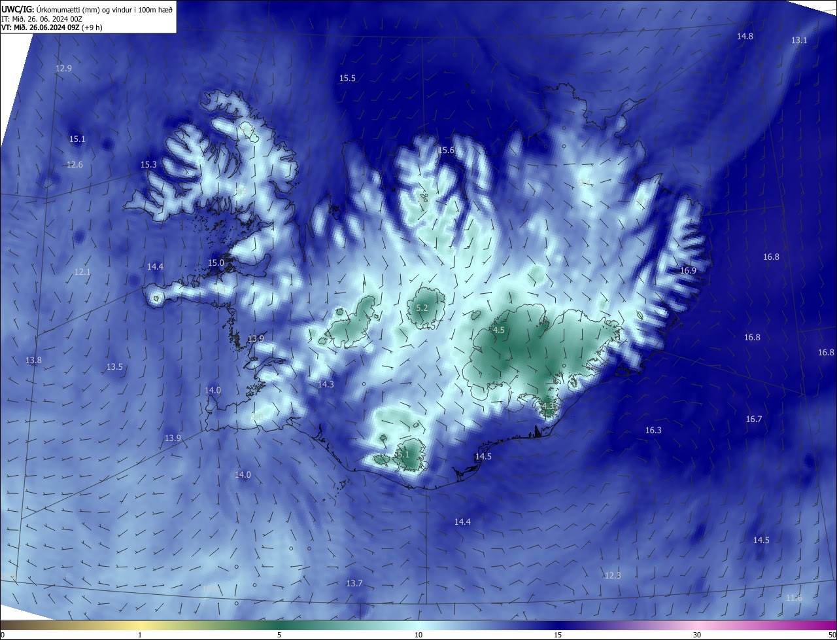Click the 13.1 value label
This screenshot has height=640, width=837.
(x=799, y=41)
